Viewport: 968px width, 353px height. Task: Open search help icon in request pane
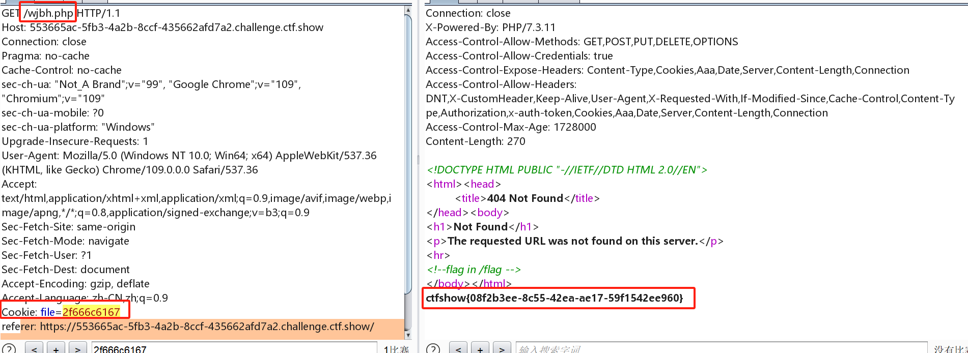click(x=9, y=349)
